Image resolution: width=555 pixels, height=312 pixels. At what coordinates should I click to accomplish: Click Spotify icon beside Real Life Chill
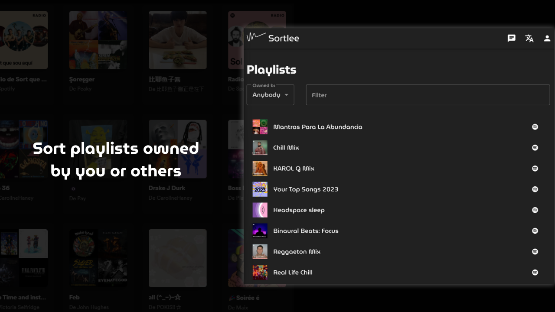coord(535,273)
